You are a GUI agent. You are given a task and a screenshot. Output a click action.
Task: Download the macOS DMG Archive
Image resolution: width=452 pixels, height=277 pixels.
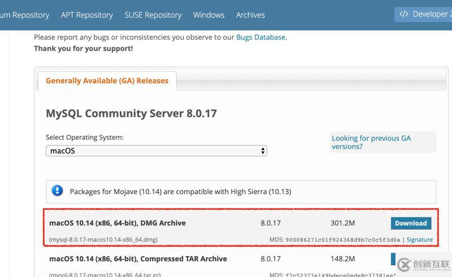(x=411, y=223)
